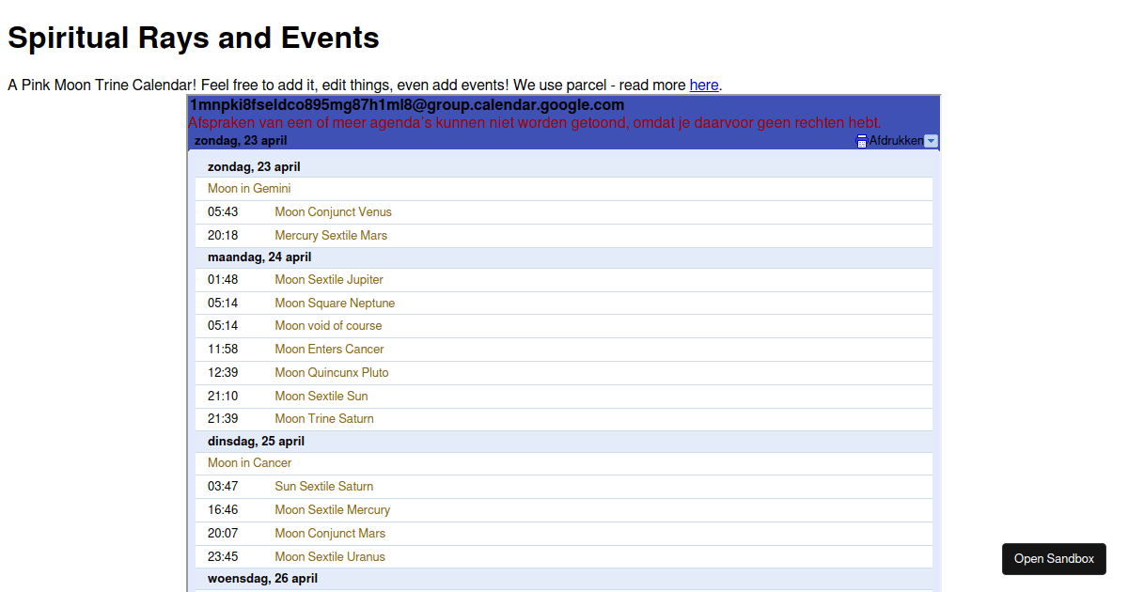Select the Moon Enters Cancer event

pyautogui.click(x=329, y=349)
